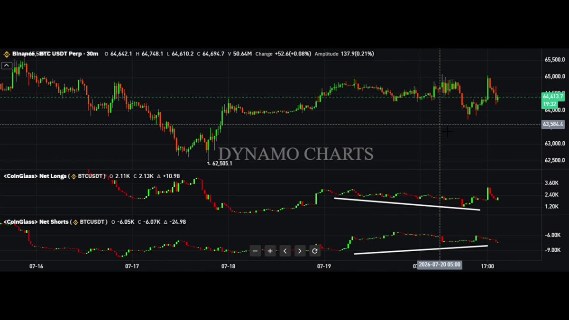Click the Net Longs delta value +10.98
This screenshot has height=320, width=569.
tap(171, 176)
